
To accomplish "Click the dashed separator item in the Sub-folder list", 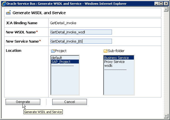I will point(119,70).
